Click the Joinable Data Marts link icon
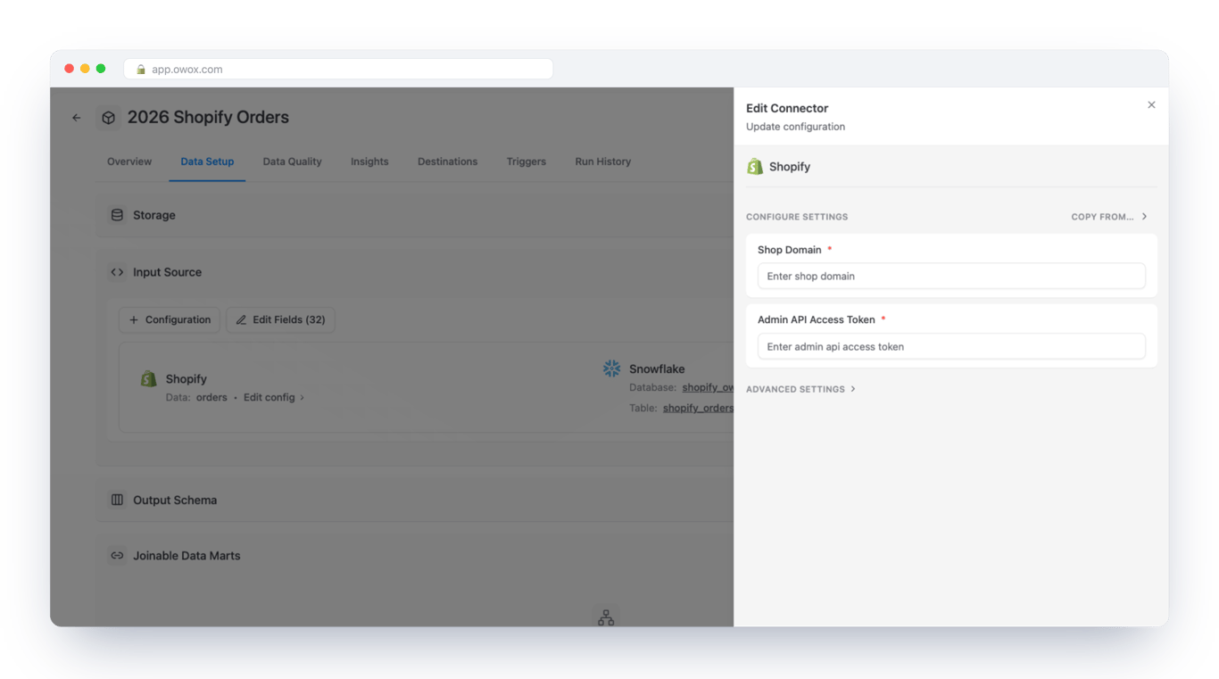This screenshot has height=679, width=1219. click(x=117, y=556)
